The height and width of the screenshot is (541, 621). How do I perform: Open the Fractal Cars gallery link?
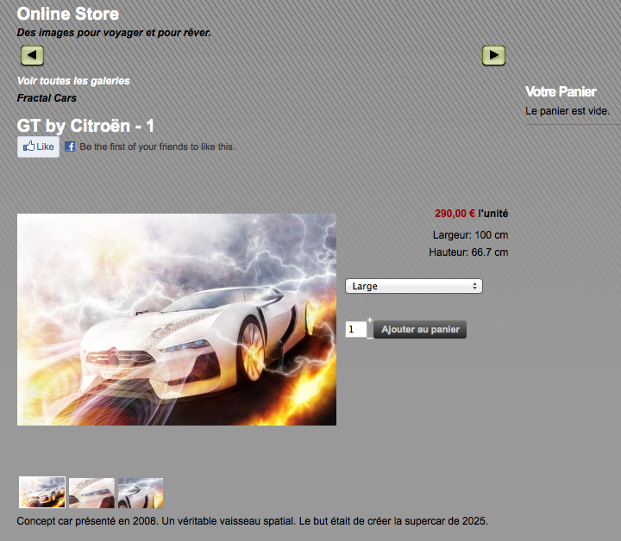[47, 97]
